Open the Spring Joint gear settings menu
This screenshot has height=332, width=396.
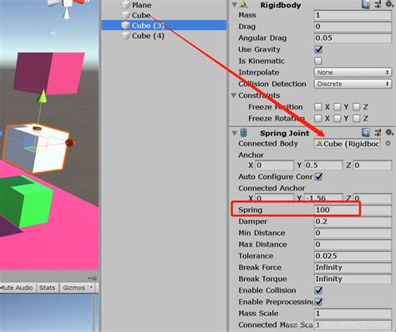coord(389,133)
